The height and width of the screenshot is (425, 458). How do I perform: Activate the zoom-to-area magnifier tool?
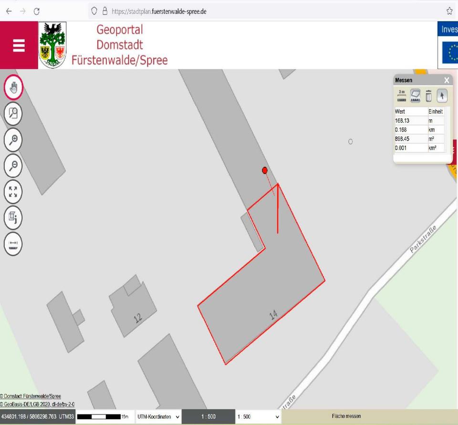(x=13, y=114)
